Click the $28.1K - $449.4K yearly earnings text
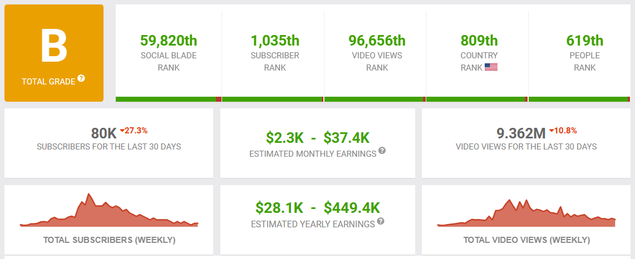635x259 pixels. [x=317, y=208]
